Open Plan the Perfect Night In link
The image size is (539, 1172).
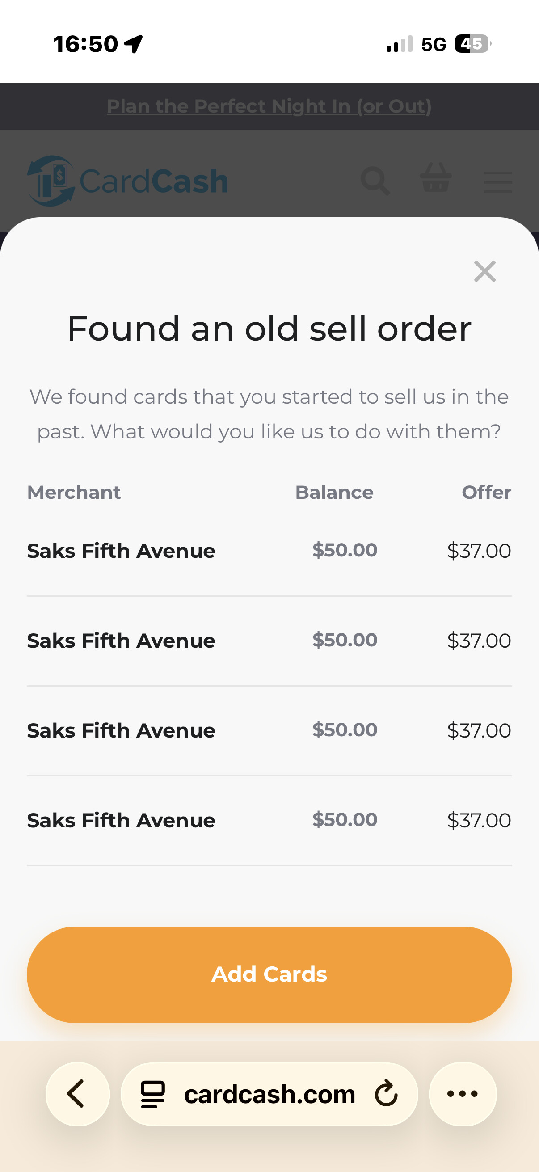(269, 106)
